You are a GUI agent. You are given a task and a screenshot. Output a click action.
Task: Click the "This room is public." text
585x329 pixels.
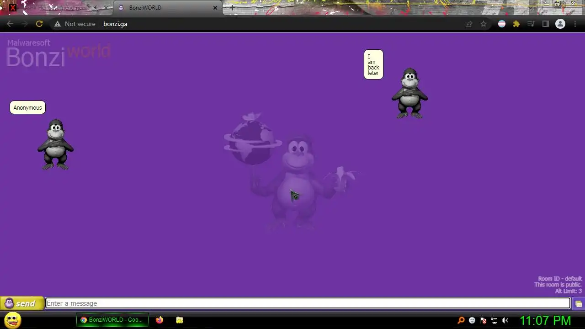[558, 285]
